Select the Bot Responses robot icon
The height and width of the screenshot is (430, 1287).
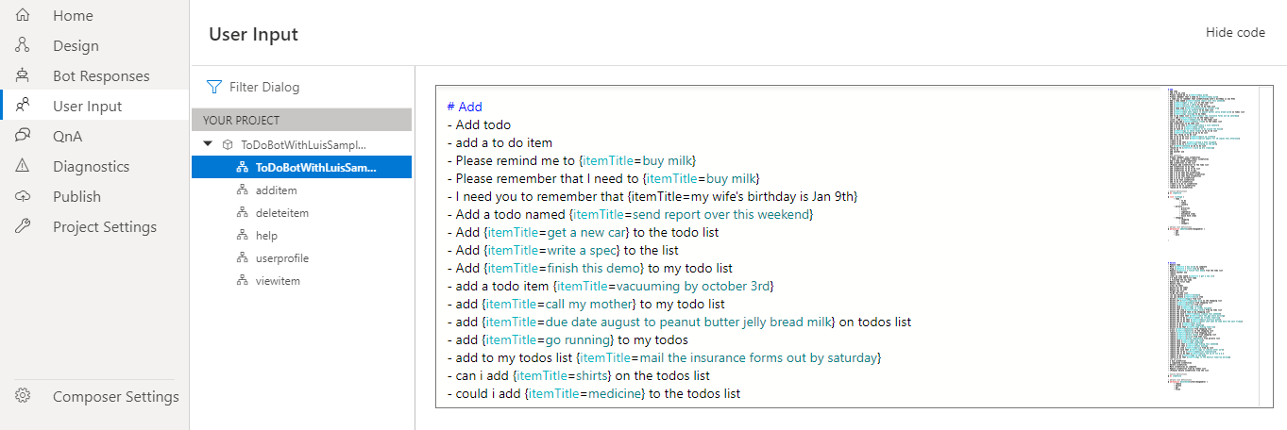click(x=24, y=75)
